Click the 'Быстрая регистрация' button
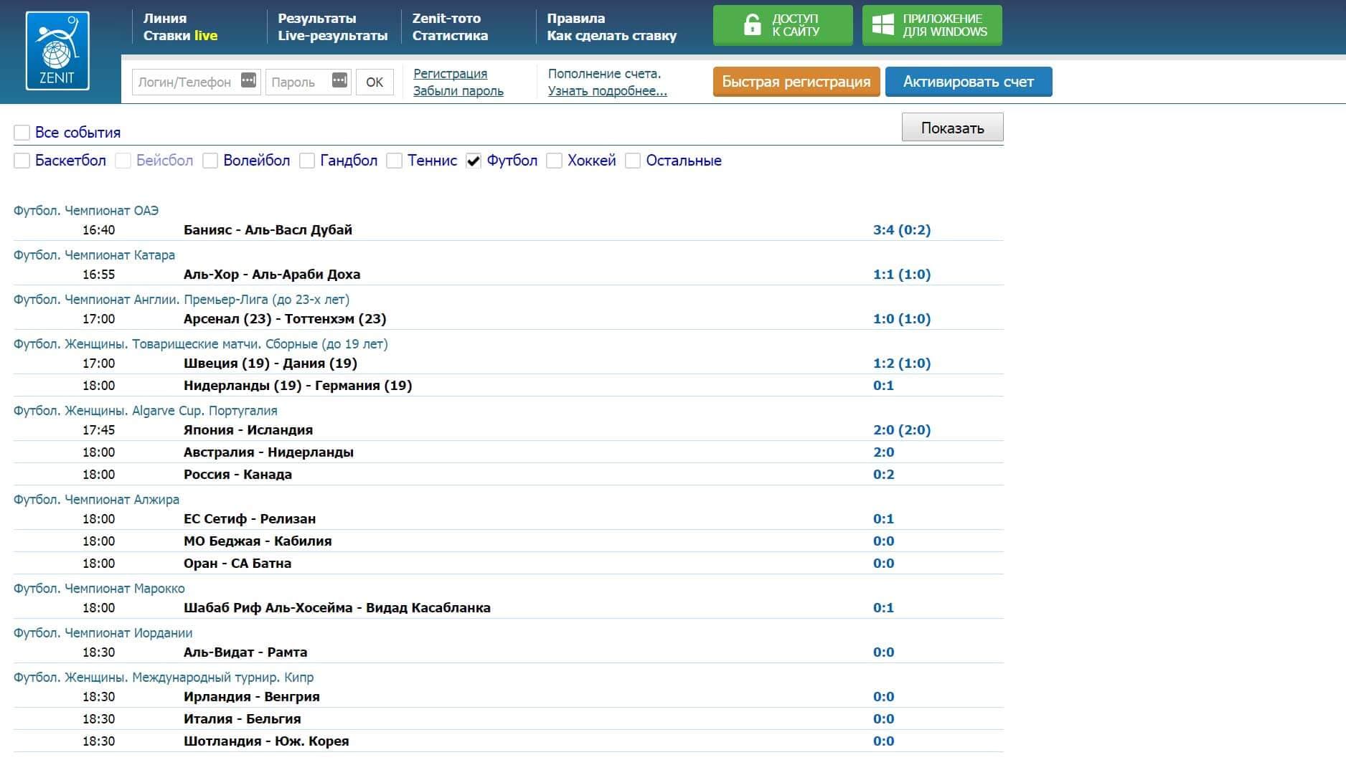 [796, 82]
